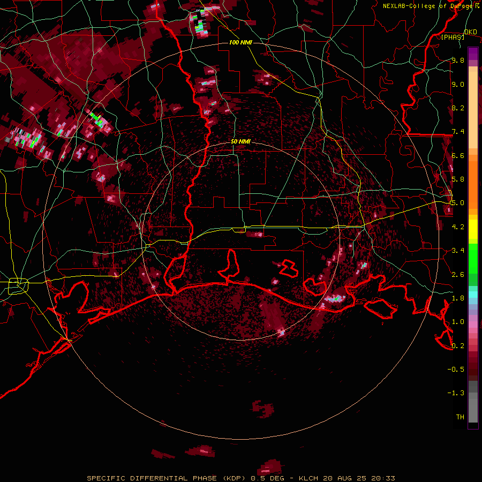The image size is (482, 482).
Task: Click the 9.0 value on color scale
Action: pos(458,84)
